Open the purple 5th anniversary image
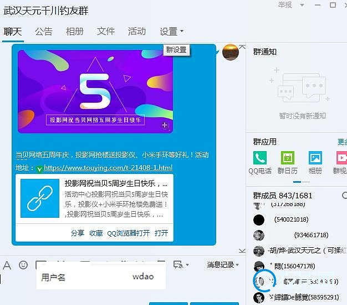 (x=95, y=92)
